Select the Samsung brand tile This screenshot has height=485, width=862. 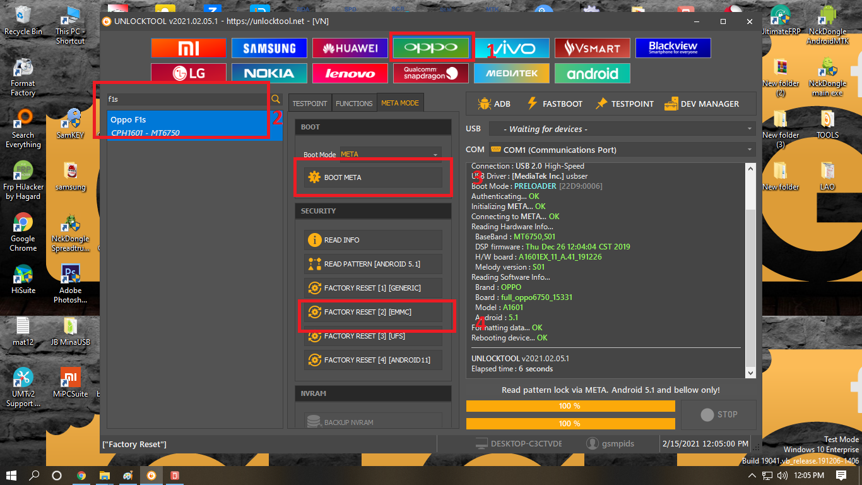coord(269,48)
